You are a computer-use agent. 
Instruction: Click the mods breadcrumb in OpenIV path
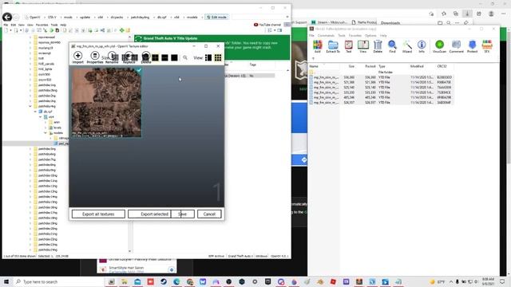tap(68, 17)
